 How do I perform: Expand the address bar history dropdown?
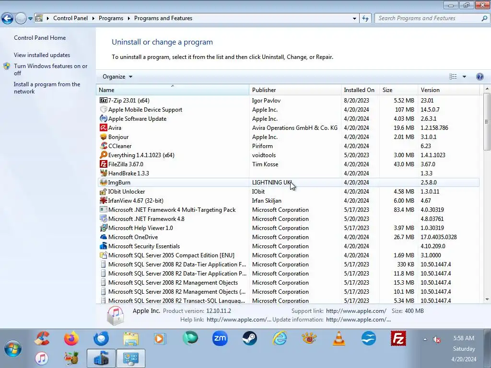pos(354,19)
